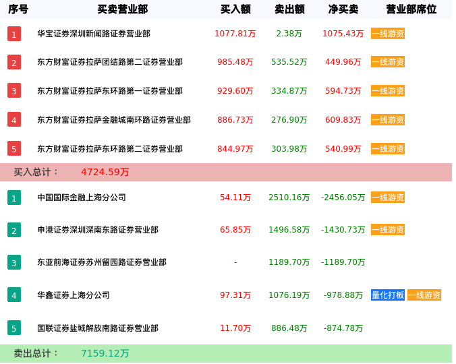
Task: Open 东方财富证券拉萨金融城南环路证券营业部 link
Action: point(114,120)
